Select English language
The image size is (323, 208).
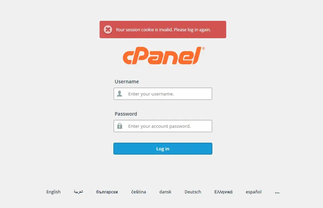[x=53, y=192]
